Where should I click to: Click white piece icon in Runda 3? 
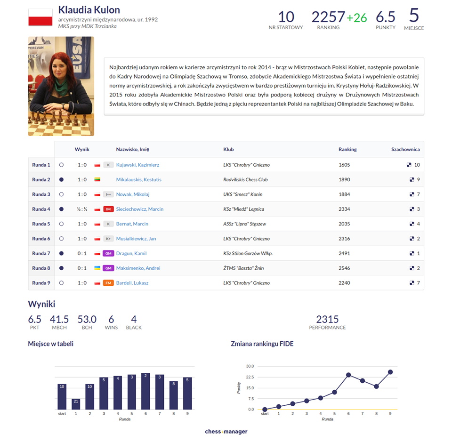click(x=61, y=194)
